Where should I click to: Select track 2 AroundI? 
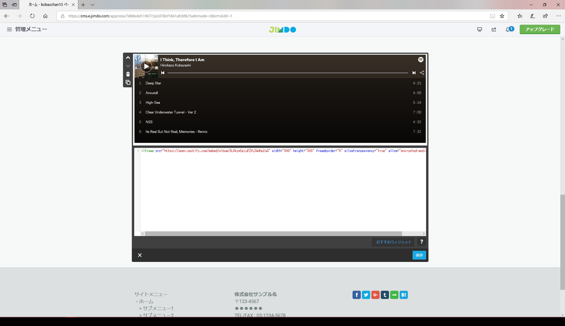coord(280,93)
